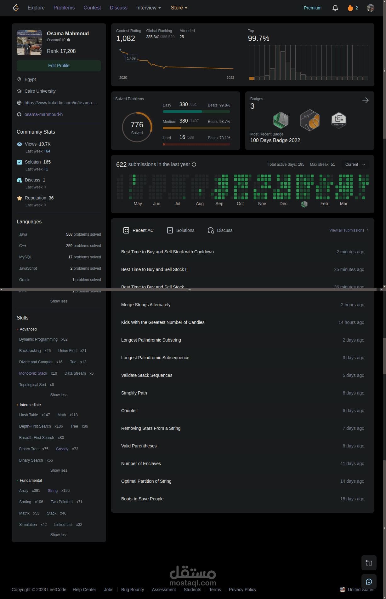
Task: Switch to the Discuss submissions tab
Action: (x=220, y=230)
